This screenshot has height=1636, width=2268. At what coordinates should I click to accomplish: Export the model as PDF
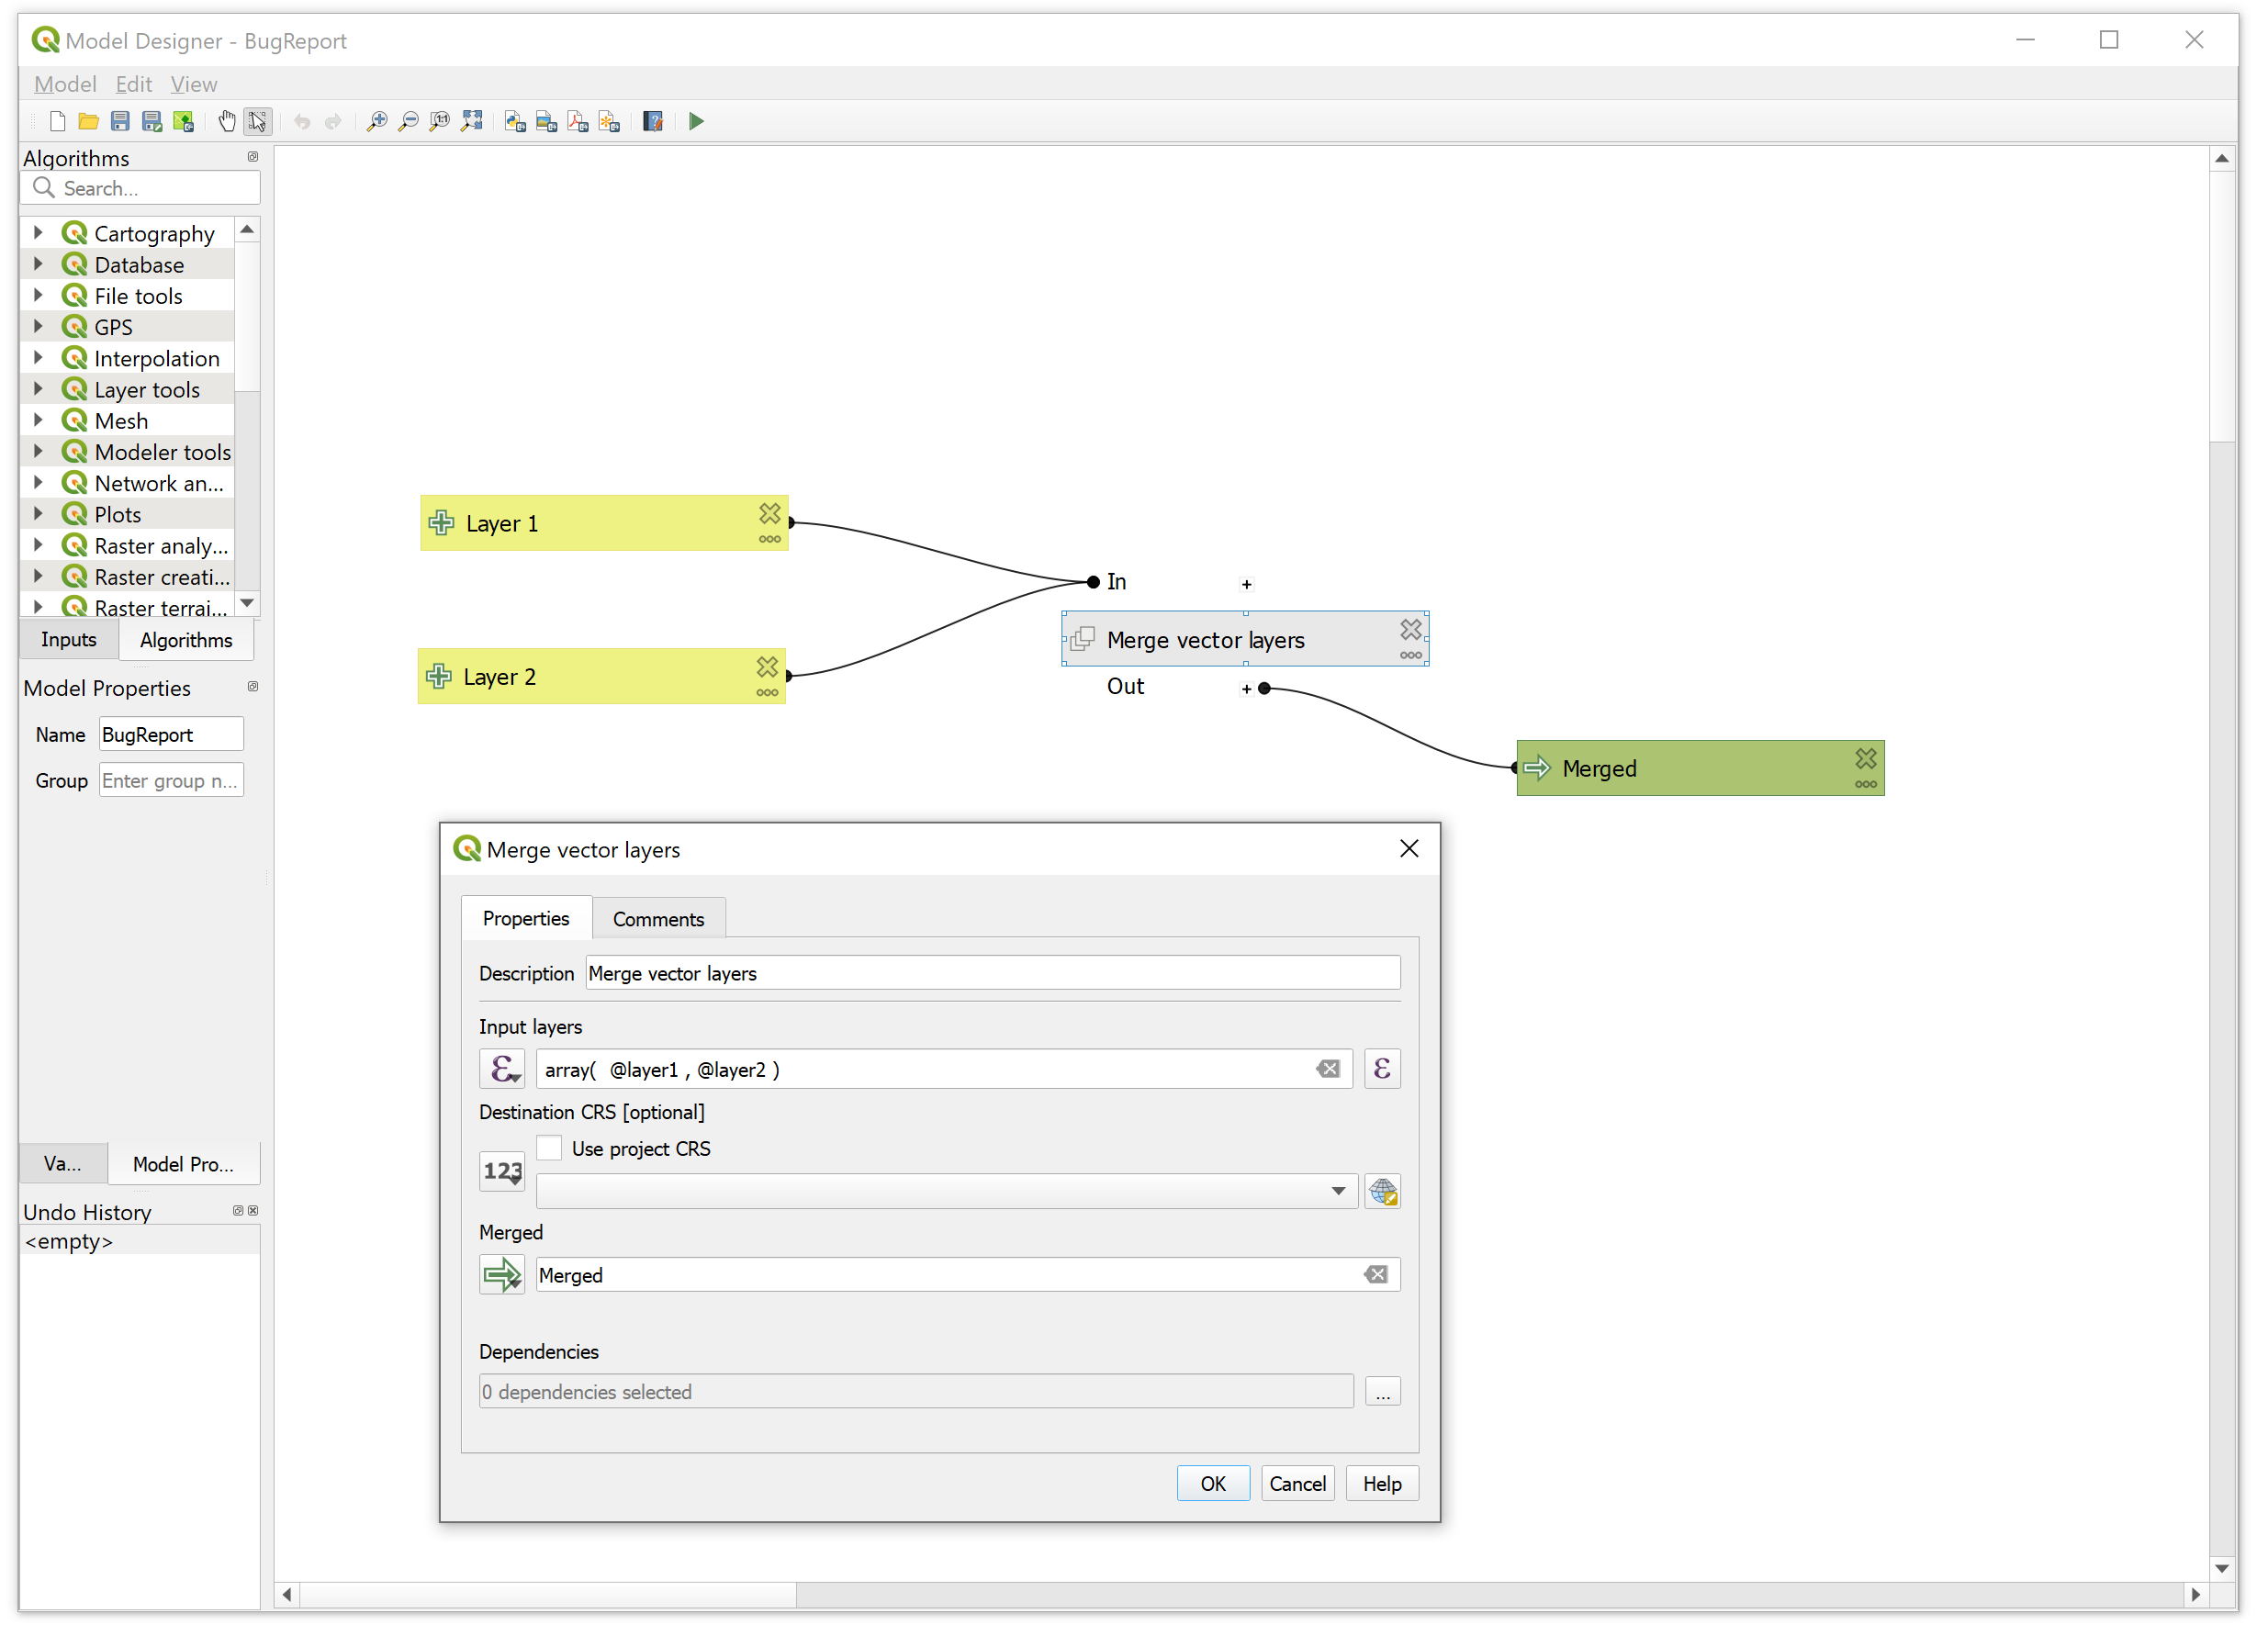pyautogui.click(x=577, y=120)
